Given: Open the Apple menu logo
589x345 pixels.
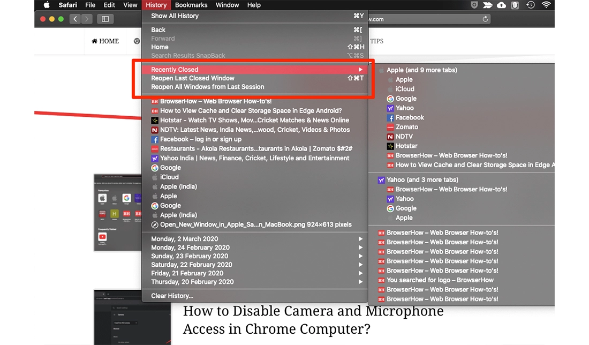Looking at the screenshot, I should 46,5.
